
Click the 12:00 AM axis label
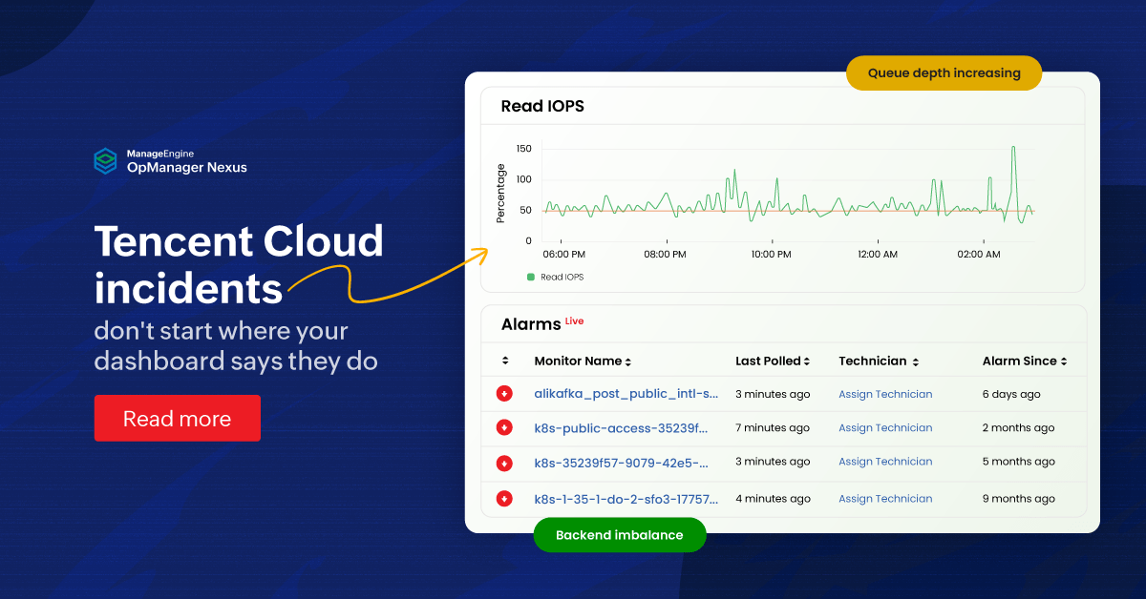click(x=877, y=255)
